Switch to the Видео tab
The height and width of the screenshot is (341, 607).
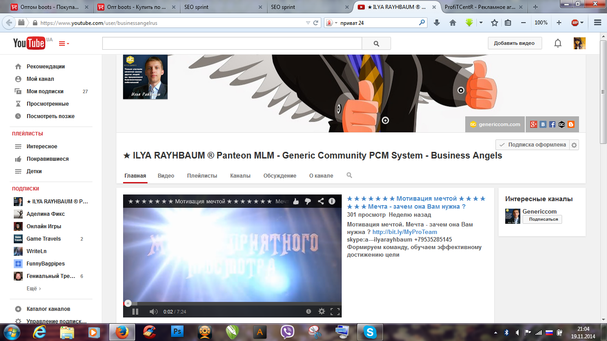(x=166, y=176)
